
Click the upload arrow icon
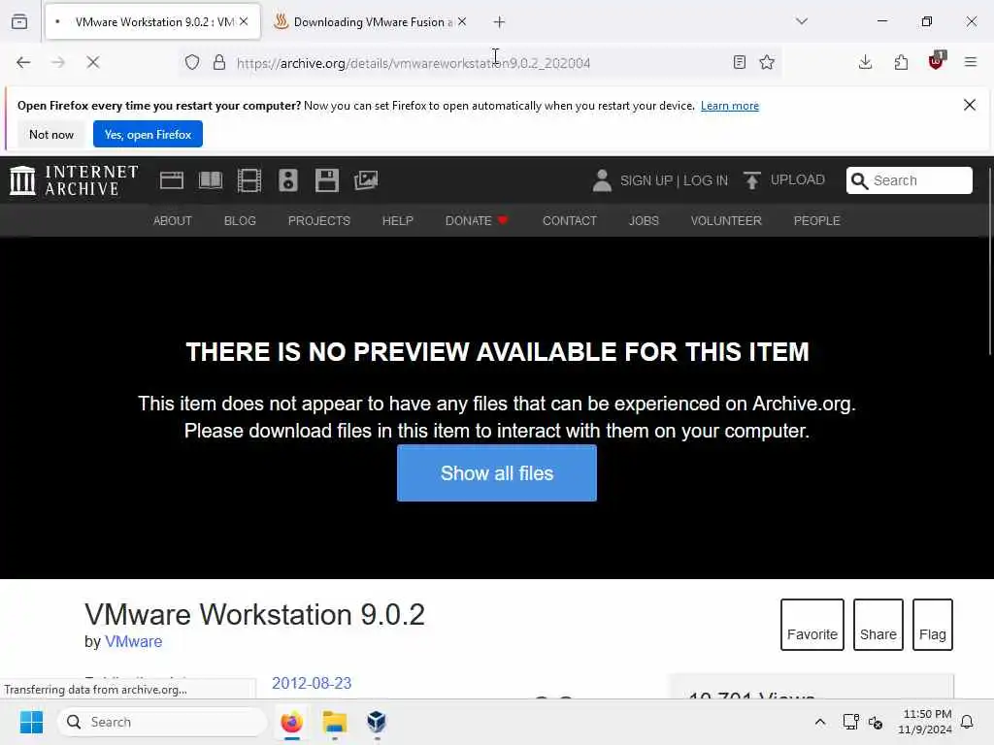[x=752, y=180]
